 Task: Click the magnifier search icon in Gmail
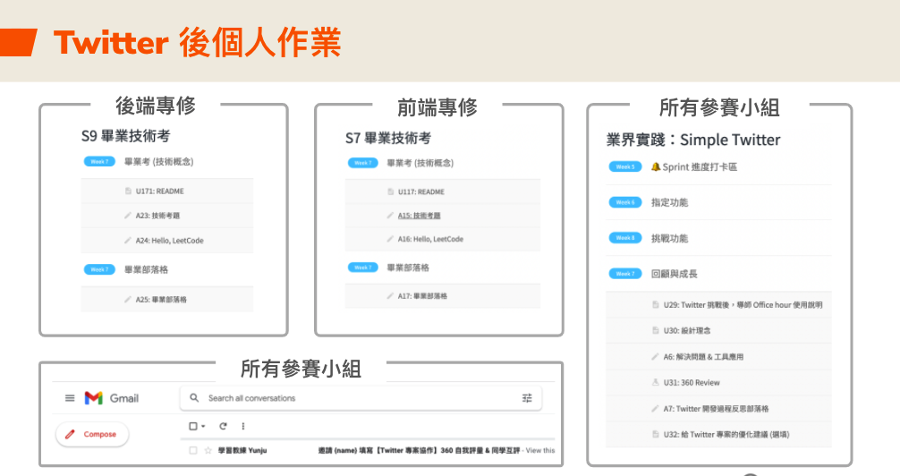[194, 398]
